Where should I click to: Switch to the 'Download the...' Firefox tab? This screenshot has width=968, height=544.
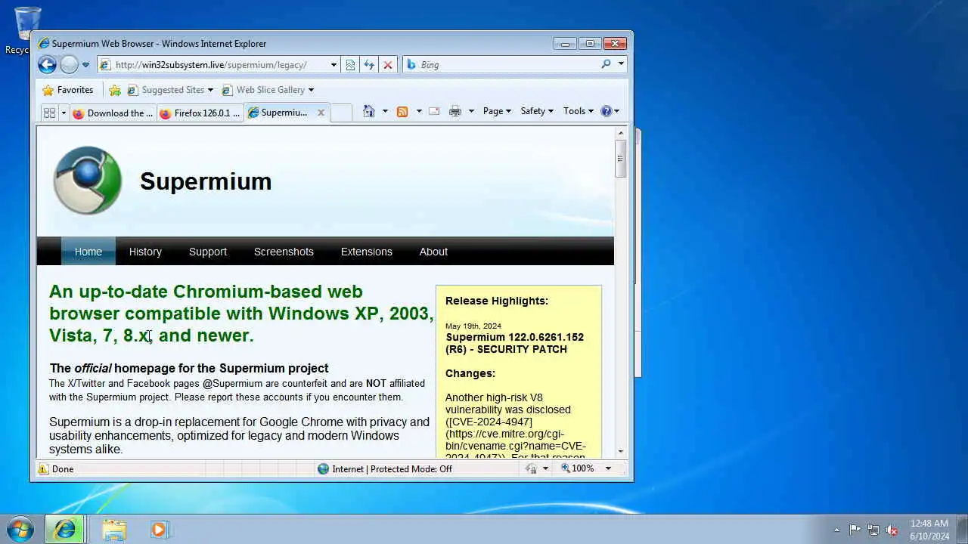click(113, 113)
